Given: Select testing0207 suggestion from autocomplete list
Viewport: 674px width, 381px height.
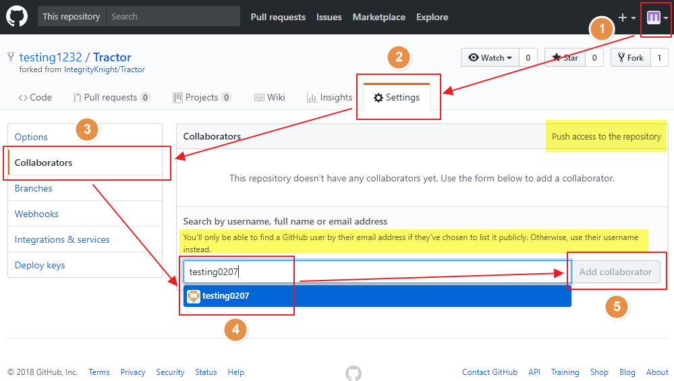Looking at the screenshot, I should [x=377, y=296].
